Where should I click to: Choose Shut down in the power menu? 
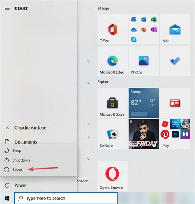(39, 160)
